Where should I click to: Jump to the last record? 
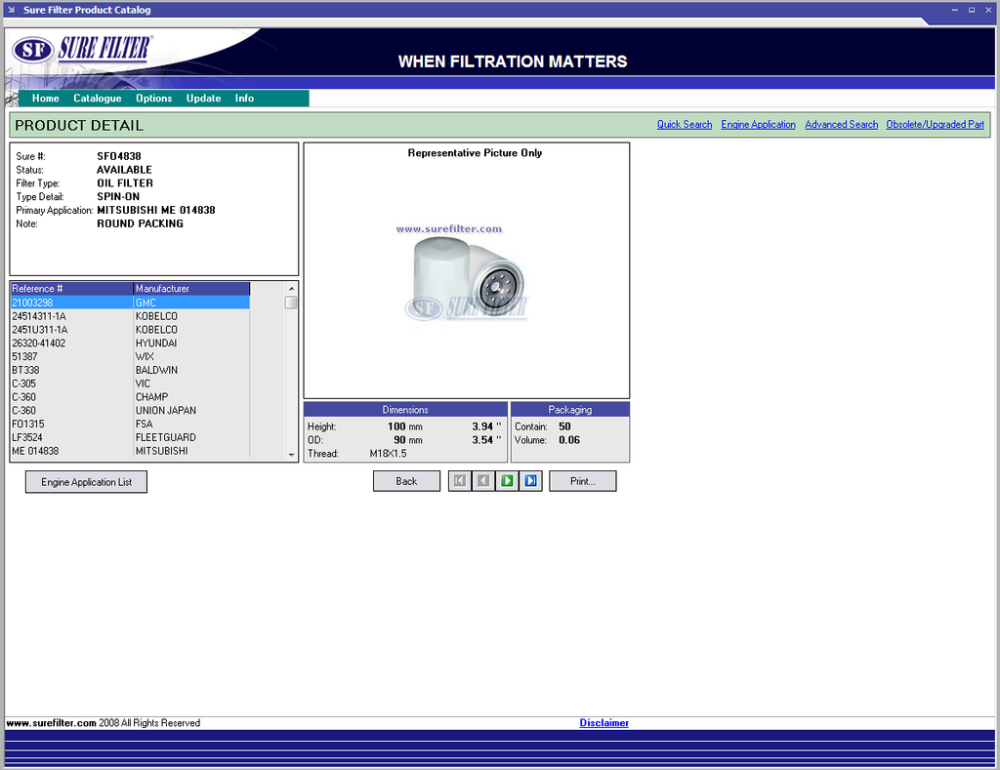pos(530,481)
